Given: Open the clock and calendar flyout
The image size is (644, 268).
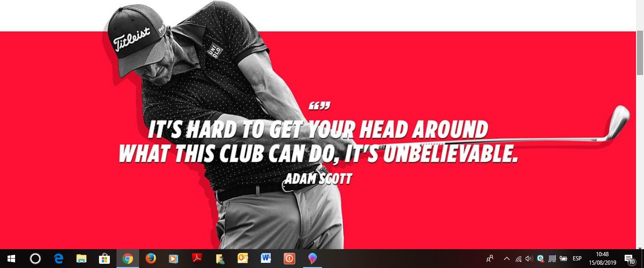Looking at the screenshot, I should 603,259.
